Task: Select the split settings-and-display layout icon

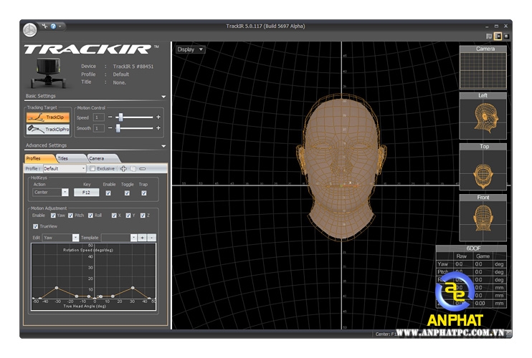Action: click(498, 37)
